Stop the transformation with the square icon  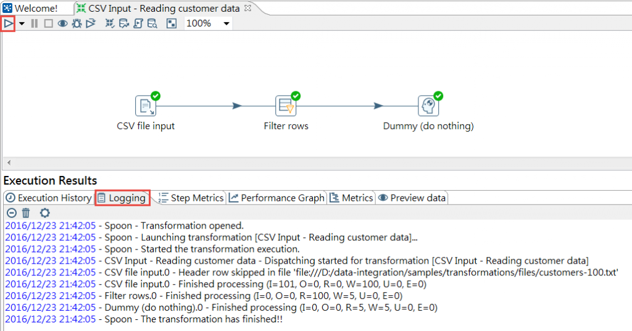tap(48, 24)
